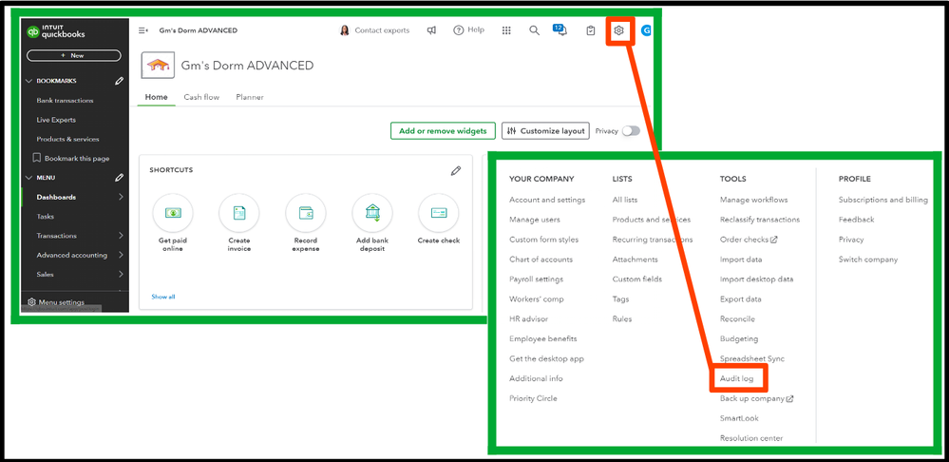Open Subscriptions and billing

pyautogui.click(x=883, y=200)
